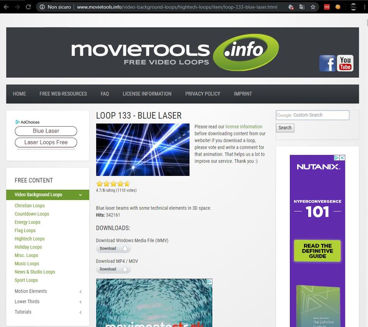The width and height of the screenshot is (368, 327).
Task: Open the Facebook page icon
Action: pos(327,63)
